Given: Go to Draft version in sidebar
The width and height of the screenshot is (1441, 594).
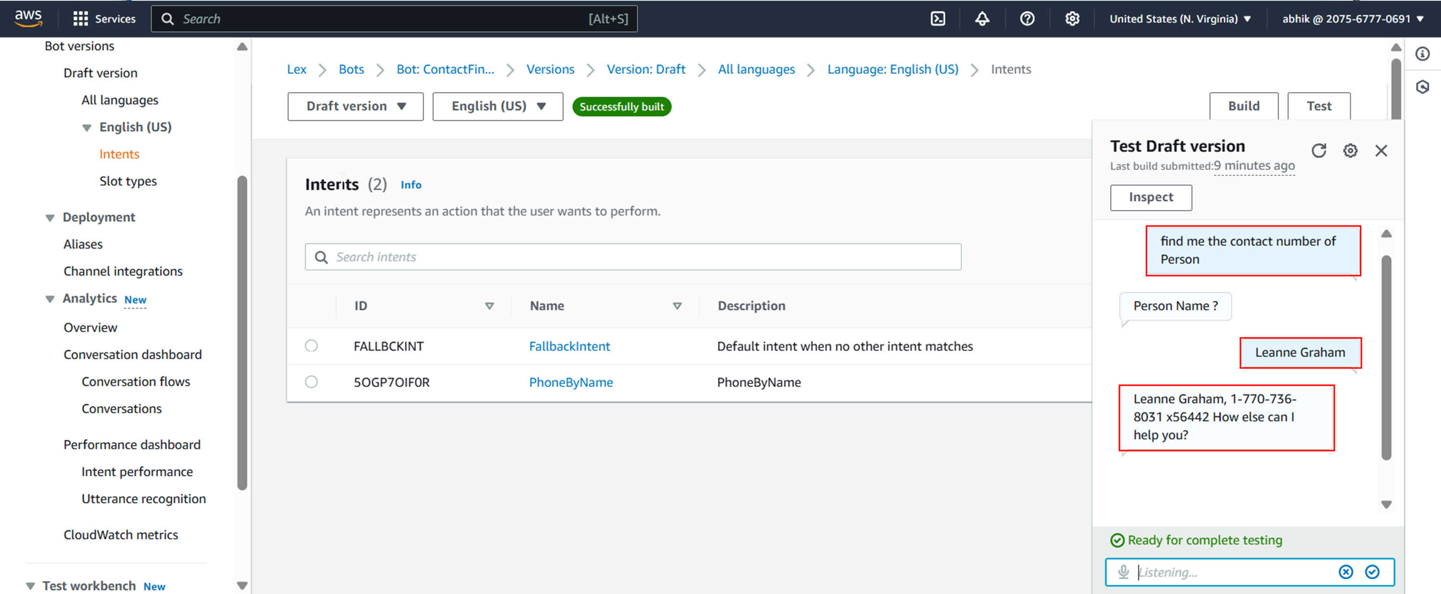Looking at the screenshot, I should [x=100, y=73].
